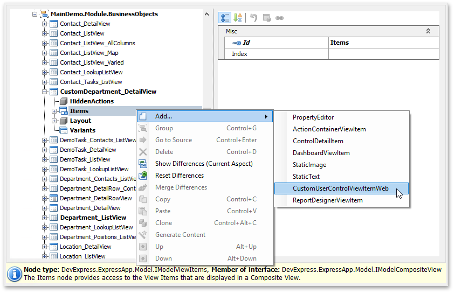Click the chain link icon in property toolbar
The height and width of the screenshot is (294, 455).
click(x=279, y=18)
